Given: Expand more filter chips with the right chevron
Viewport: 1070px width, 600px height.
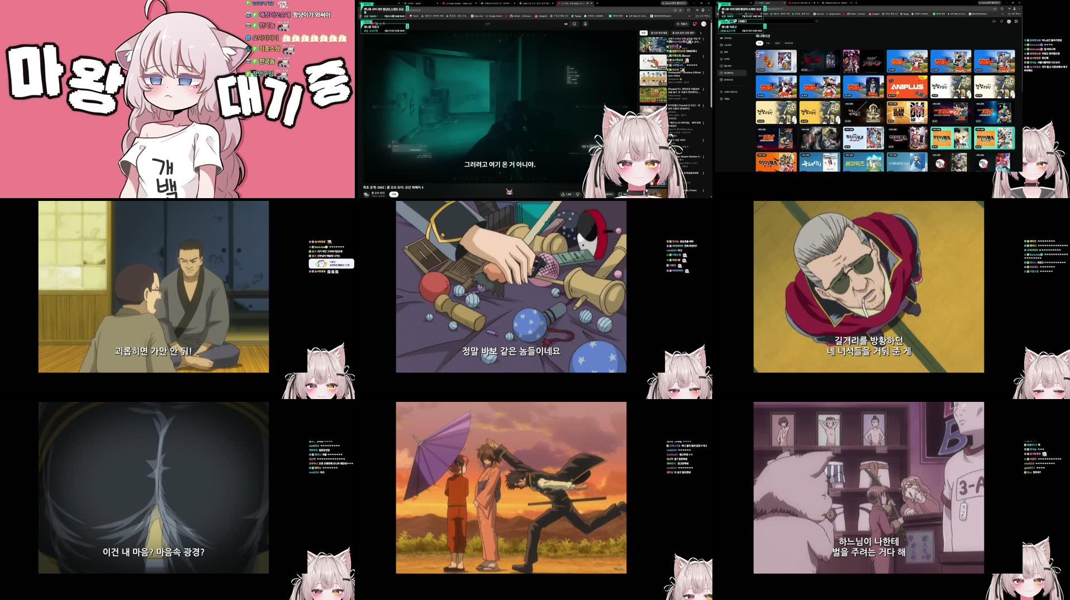Looking at the screenshot, I should pyautogui.click(x=701, y=33).
